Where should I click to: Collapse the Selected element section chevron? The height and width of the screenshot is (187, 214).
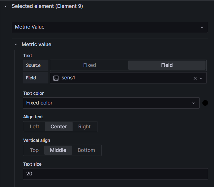[x=6, y=6]
